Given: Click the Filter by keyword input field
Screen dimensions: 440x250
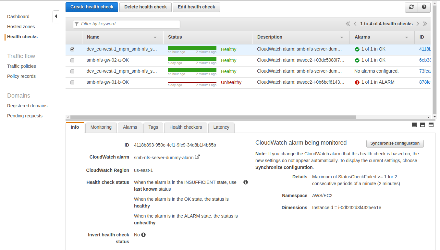Looking at the screenshot, I should tap(127, 24).
